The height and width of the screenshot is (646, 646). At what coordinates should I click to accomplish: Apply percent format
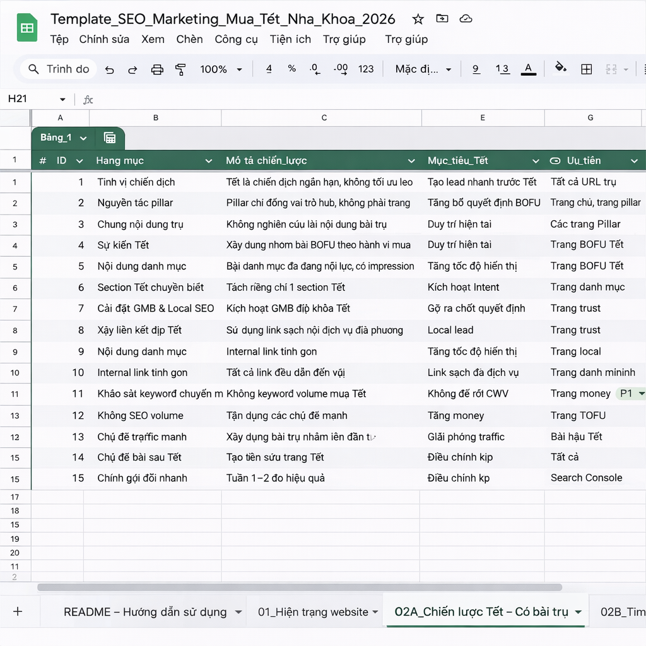click(291, 68)
